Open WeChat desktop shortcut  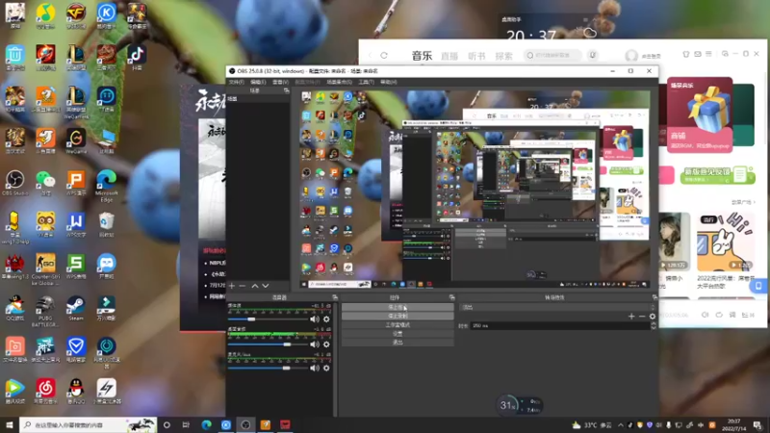coord(45,183)
